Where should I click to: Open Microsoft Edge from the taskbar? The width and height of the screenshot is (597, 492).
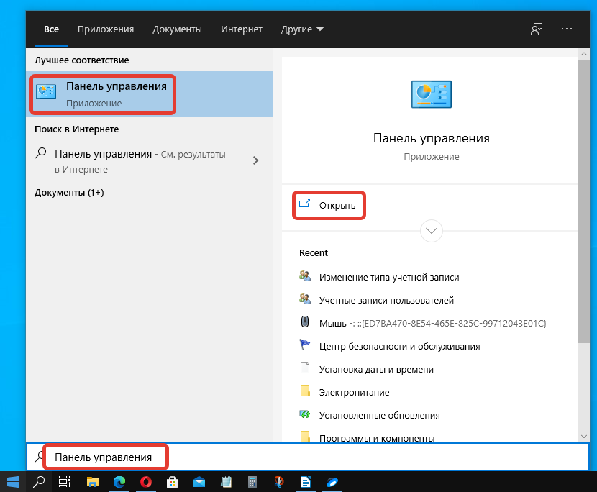point(119,481)
